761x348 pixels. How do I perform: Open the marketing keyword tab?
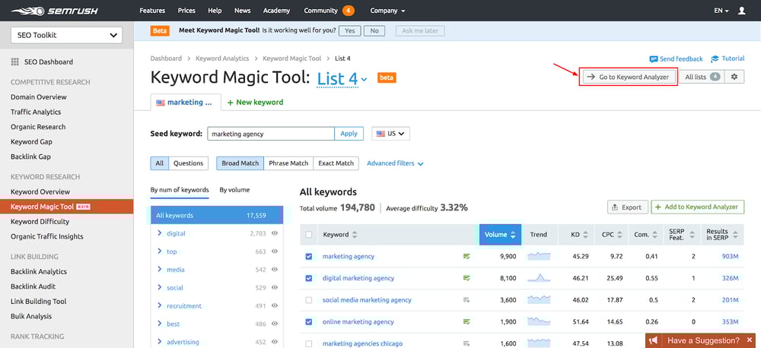tap(186, 103)
